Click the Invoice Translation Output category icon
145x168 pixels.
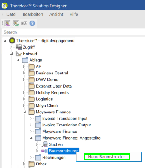(x=38, y=125)
